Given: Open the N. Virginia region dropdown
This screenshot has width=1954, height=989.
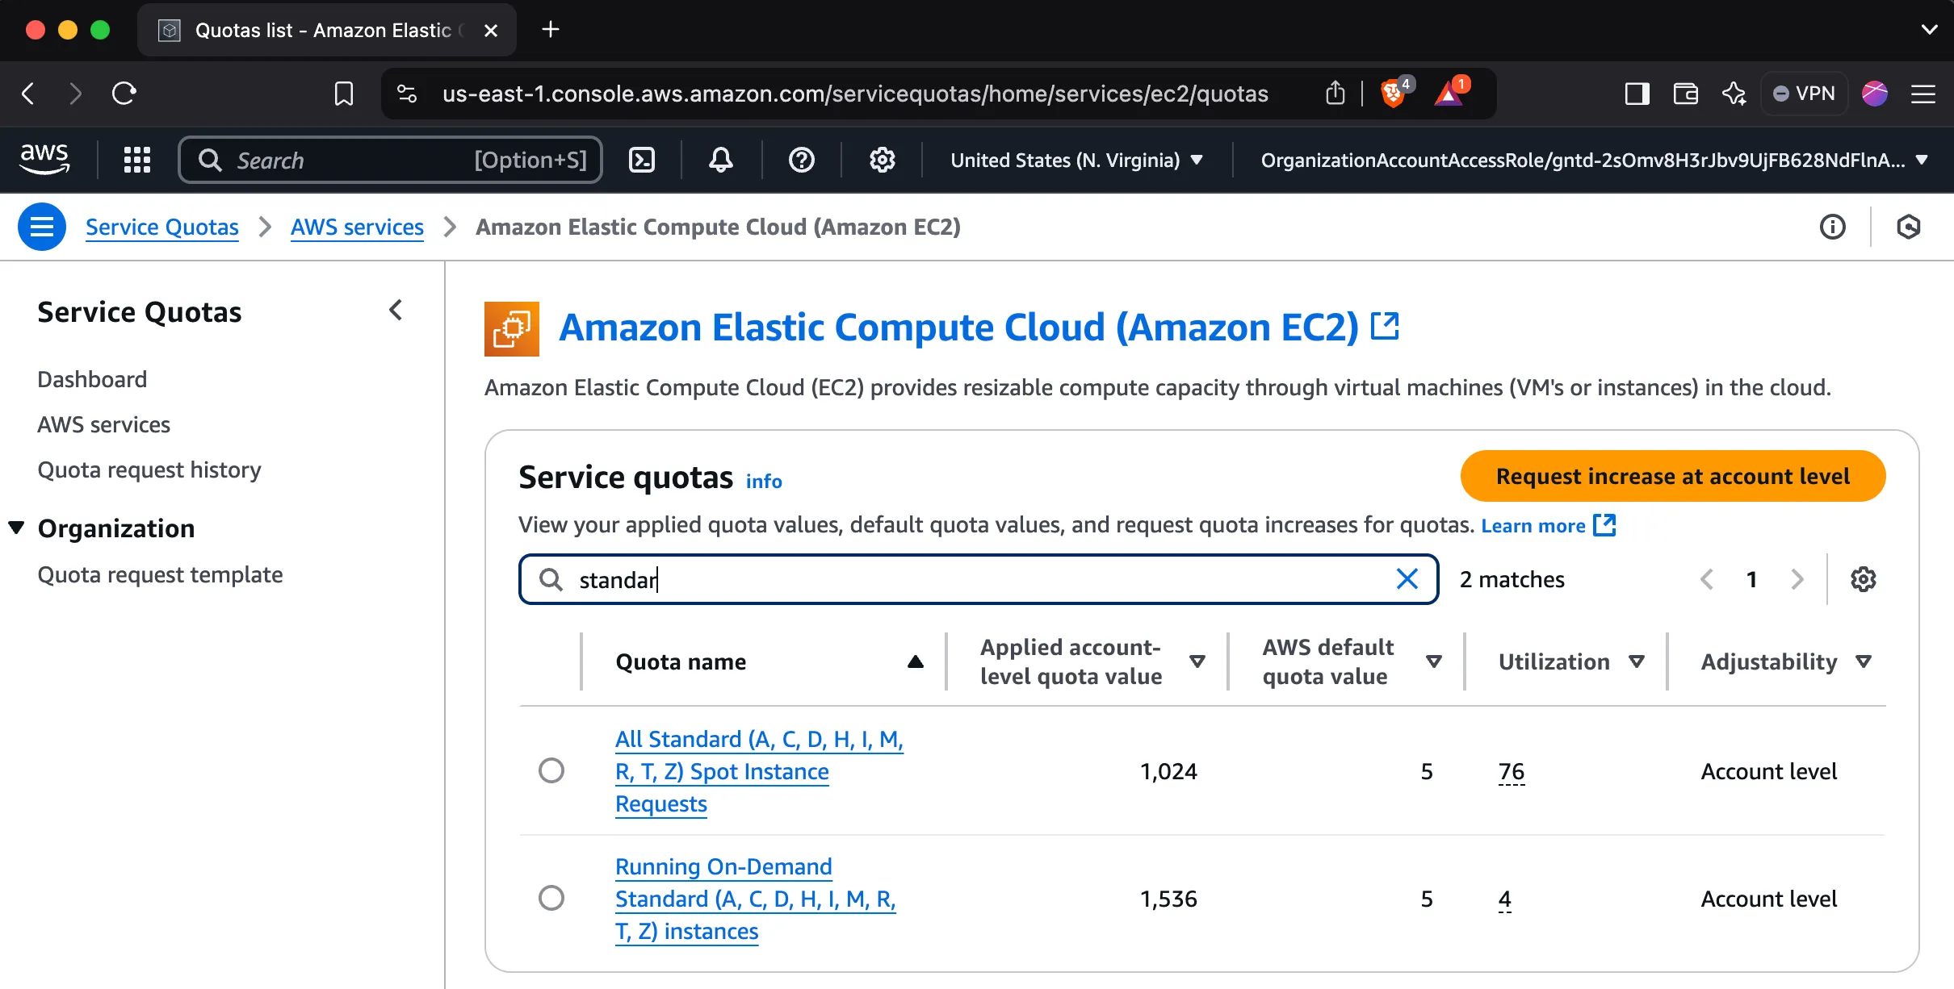Looking at the screenshot, I should click(1076, 160).
